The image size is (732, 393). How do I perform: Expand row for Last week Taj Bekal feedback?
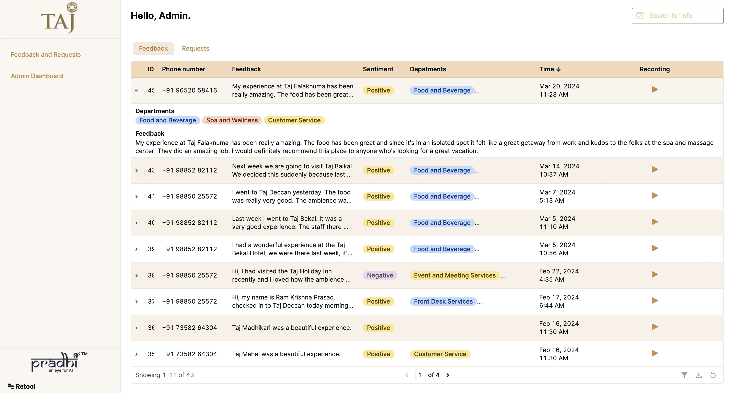pos(136,223)
